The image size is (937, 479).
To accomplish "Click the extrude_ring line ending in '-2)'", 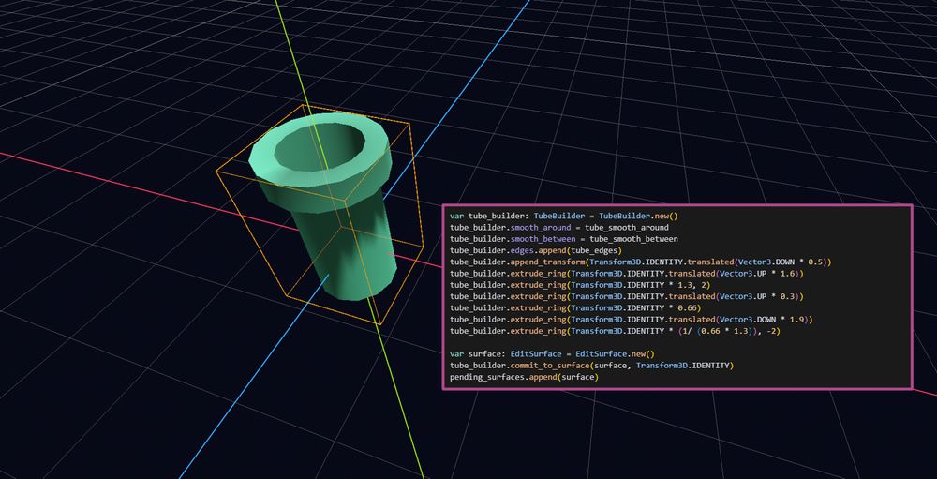I will point(616,331).
